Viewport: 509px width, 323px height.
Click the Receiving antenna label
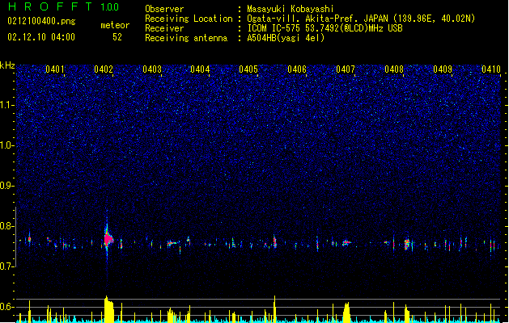pyautogui.click(x=186, y=38)
